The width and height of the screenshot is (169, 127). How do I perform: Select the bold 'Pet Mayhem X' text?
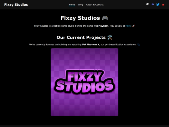[x=91, y=45]
